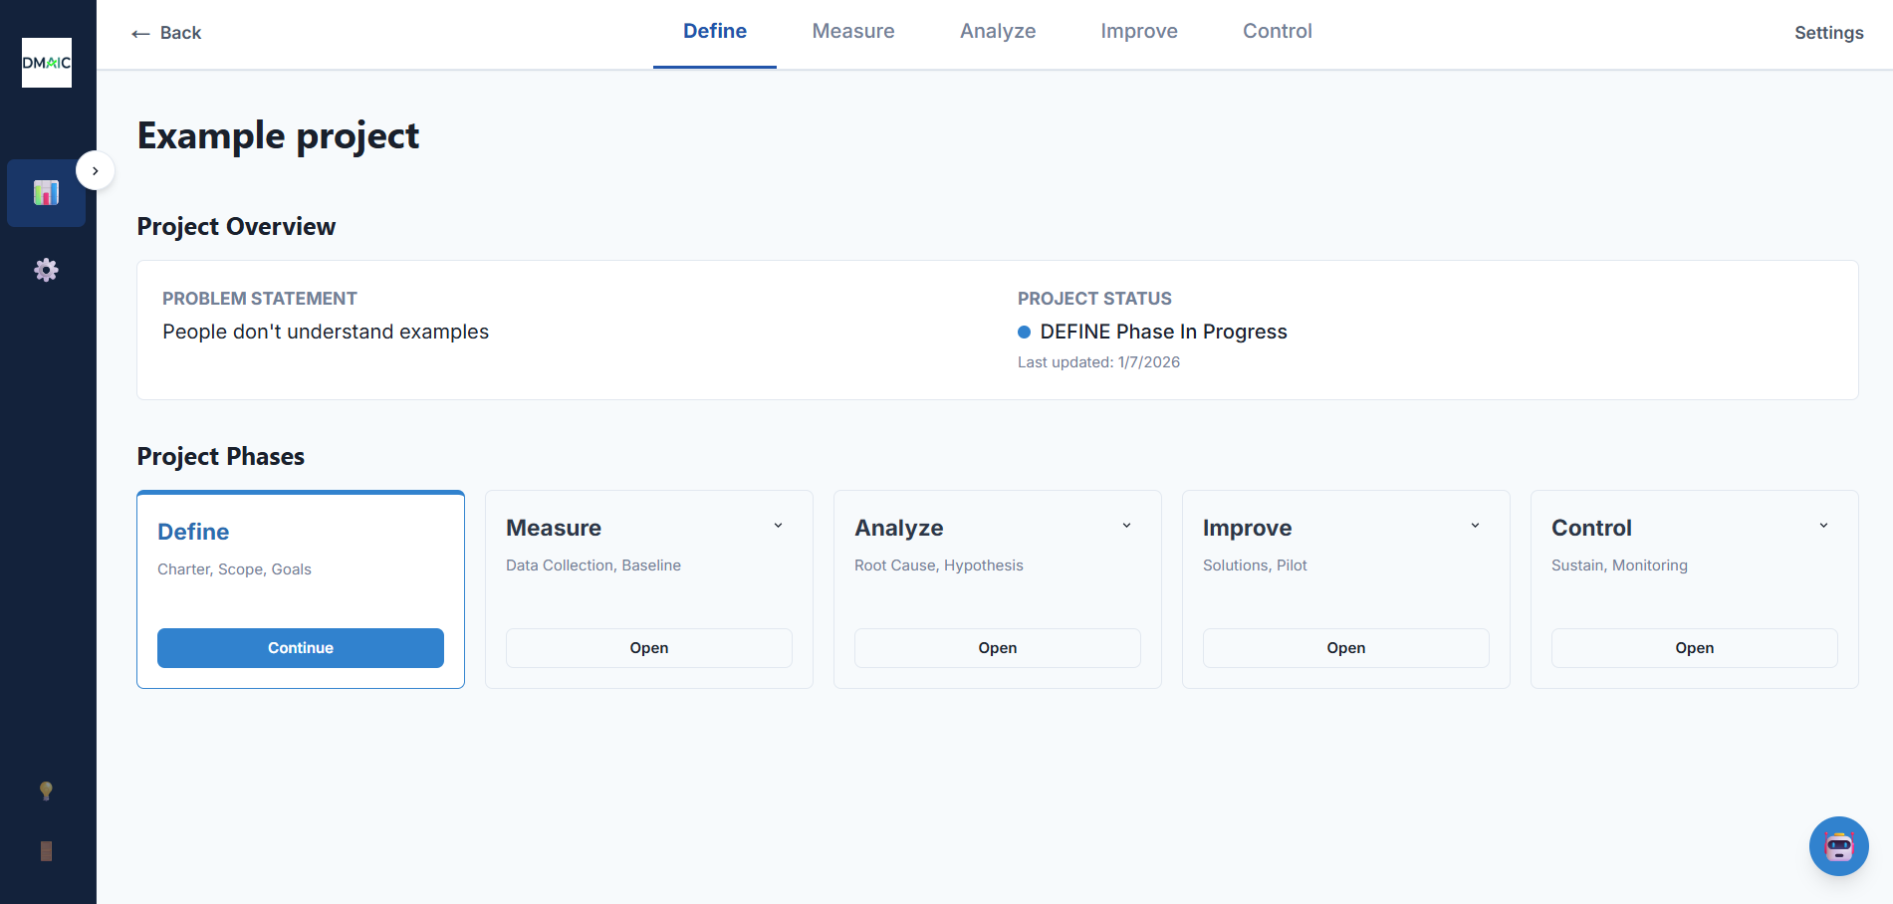Select the Define phase card

300,589
